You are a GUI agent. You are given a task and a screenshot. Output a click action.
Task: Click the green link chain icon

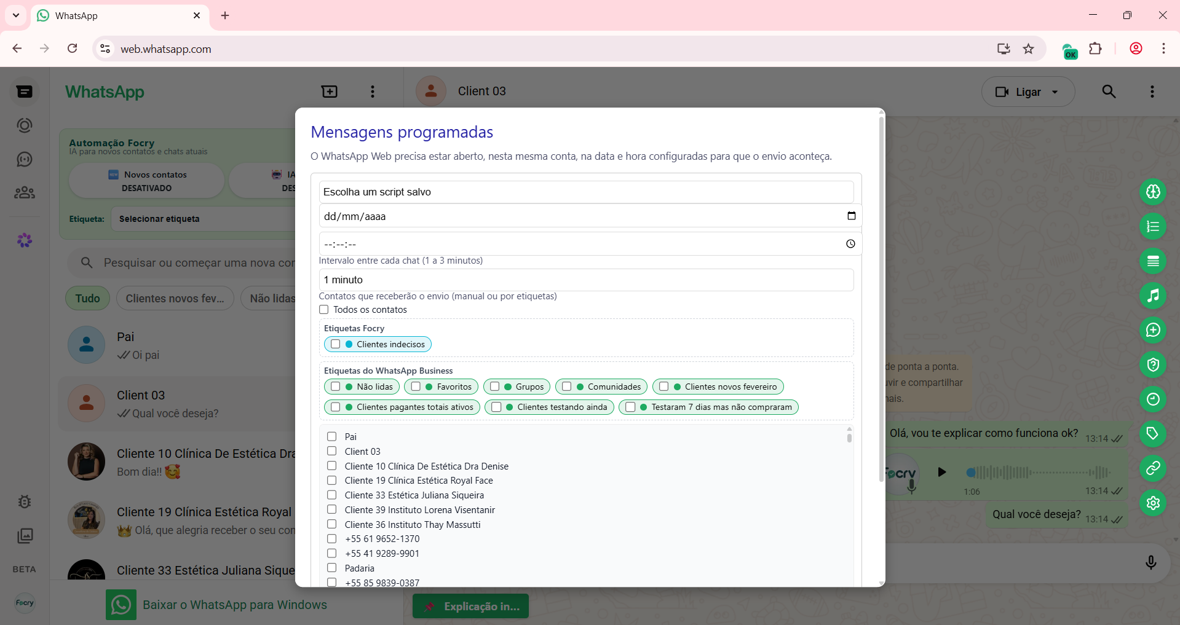coord(1153,468)
